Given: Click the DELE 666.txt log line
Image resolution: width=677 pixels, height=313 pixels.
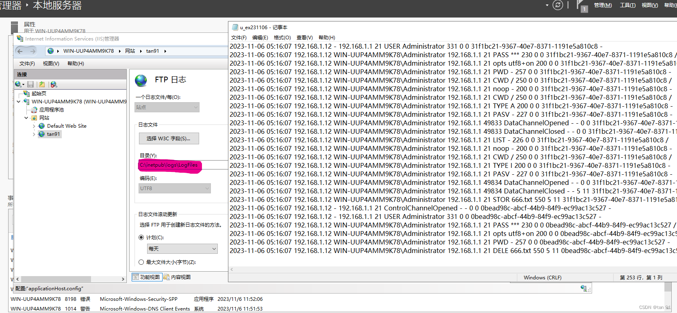Looking at the screenshot, I should [x=453, y=251].
